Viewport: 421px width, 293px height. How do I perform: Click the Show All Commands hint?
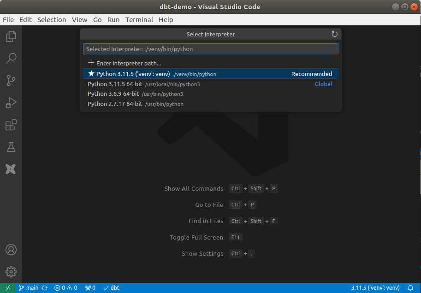click(x=194, y=188)
